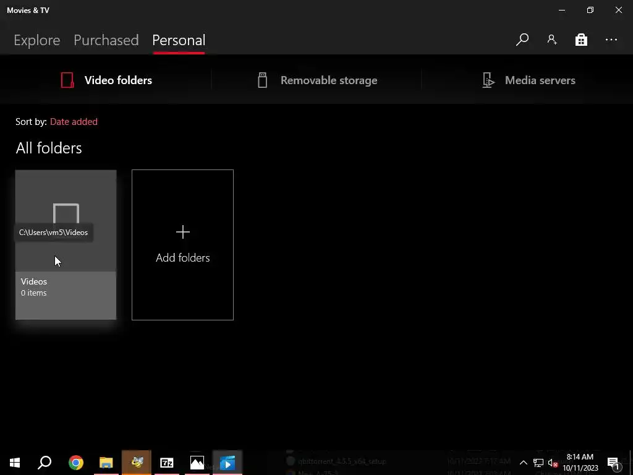This screenshot has height=475, width=633.
Task: Click the muted volume tray icon
Action: [553, 463]
